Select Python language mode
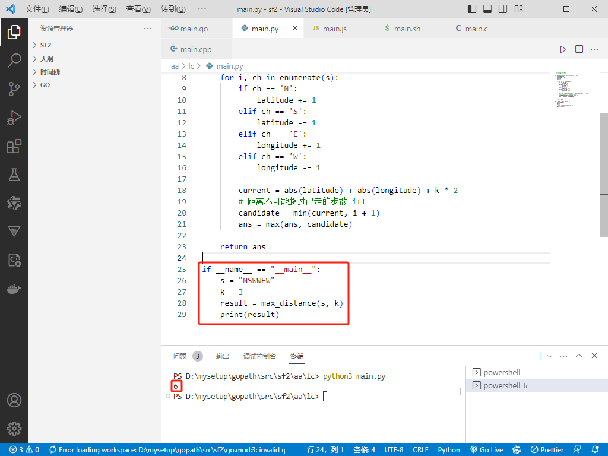Screen dimensions: 608x456 (449, 450)
